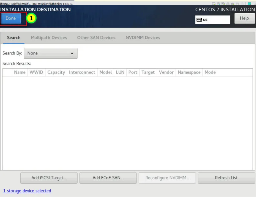
Task: Click the Add iSCSI Target... button
Action: tap(49, 178)
